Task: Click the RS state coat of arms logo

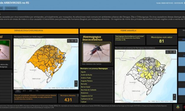Action: tap(178, 107)
